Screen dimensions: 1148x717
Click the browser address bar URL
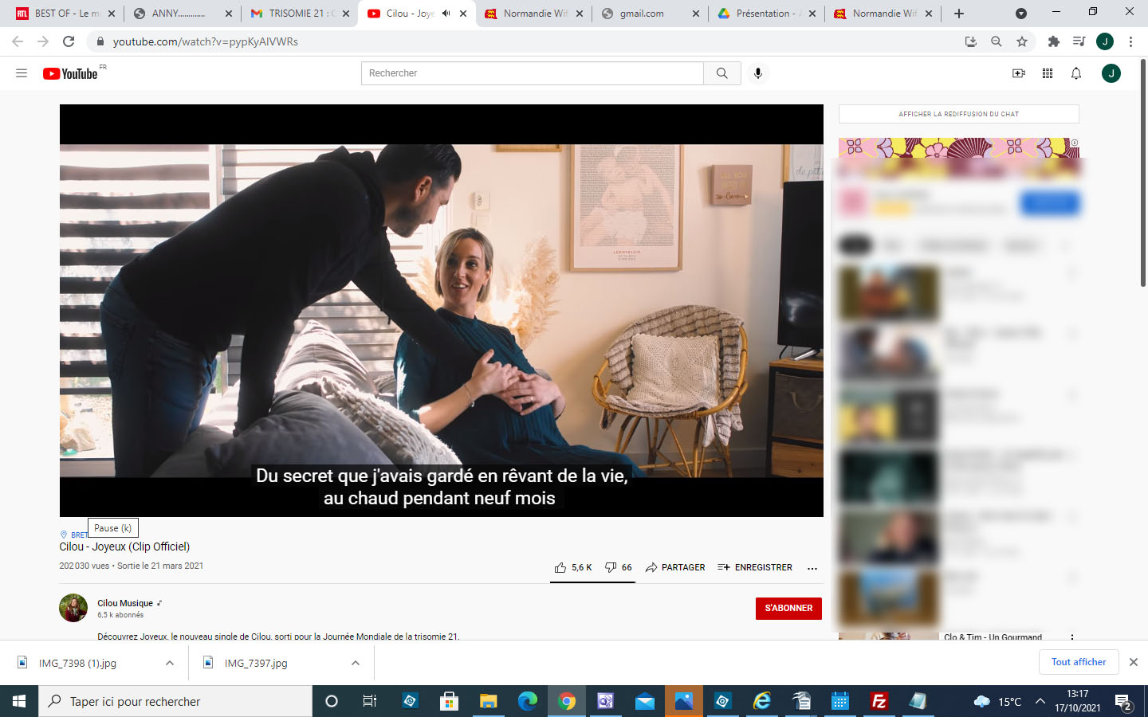206,41
